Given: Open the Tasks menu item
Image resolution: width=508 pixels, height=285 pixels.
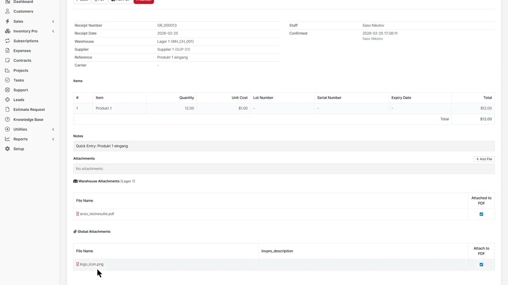Looking at the screenshot, I should pyautogui.click(x=19, y=80).
